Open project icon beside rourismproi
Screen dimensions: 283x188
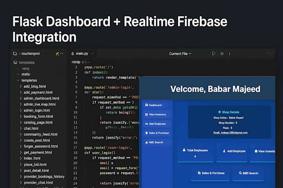point(15,54)
